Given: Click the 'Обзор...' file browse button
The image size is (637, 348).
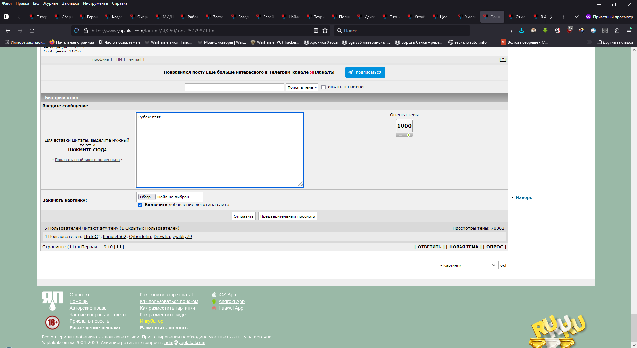Looking at the screenshot, I should coord(147,197).
